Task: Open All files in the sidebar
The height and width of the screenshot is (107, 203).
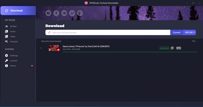Action: pos(13,26)
